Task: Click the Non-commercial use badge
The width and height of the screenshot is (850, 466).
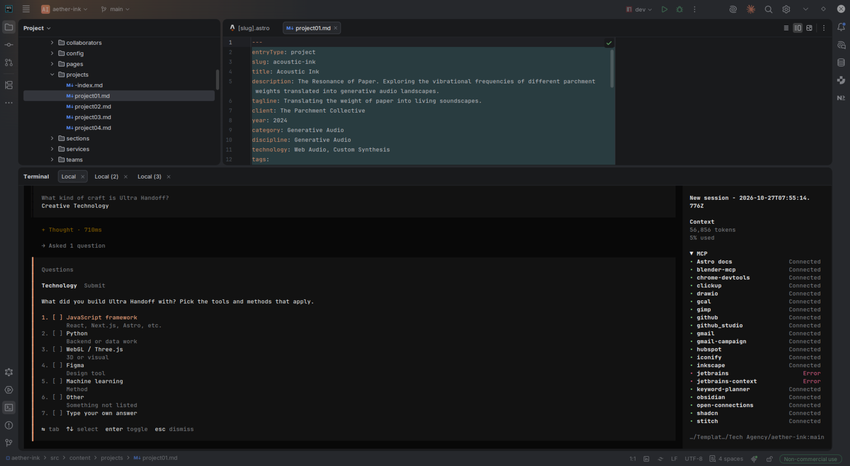Action: [x=810, y=459]
